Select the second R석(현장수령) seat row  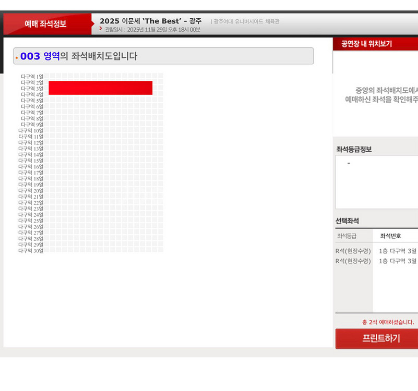click(x=376, y=261)
